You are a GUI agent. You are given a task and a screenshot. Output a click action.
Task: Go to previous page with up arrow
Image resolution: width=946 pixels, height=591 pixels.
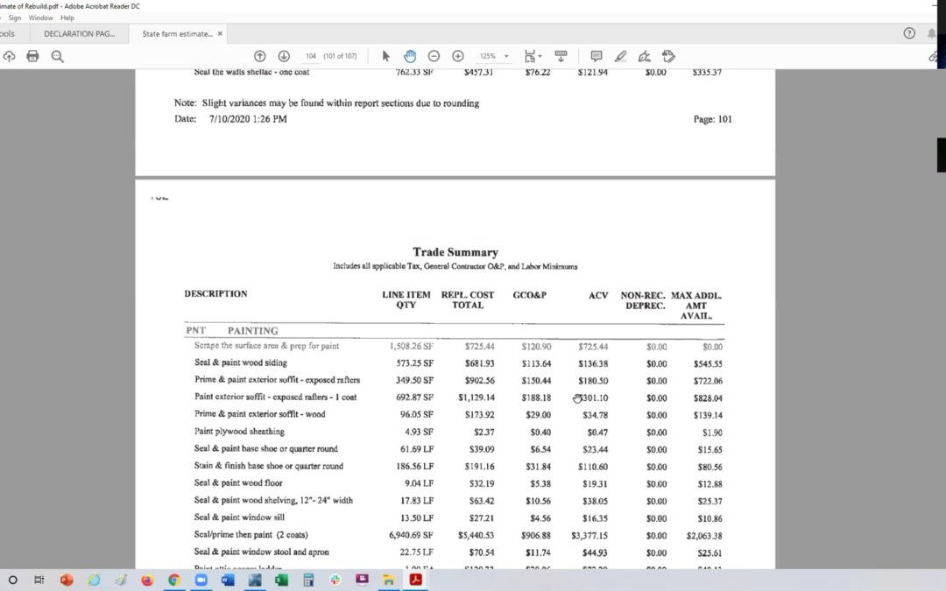(259, 56)
